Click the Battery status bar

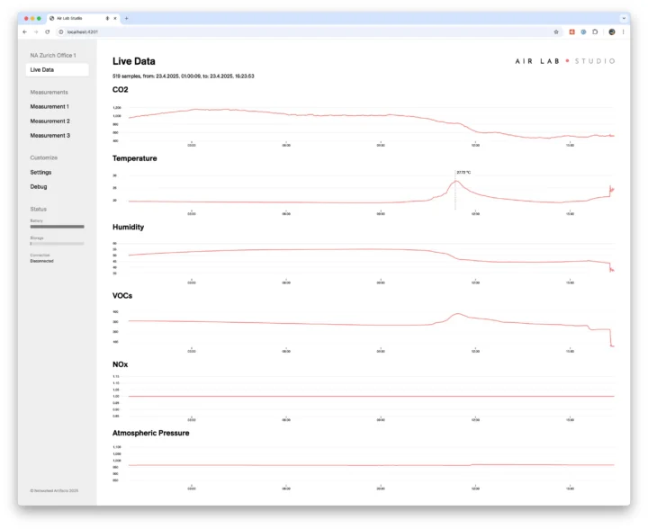pos(57,227)
